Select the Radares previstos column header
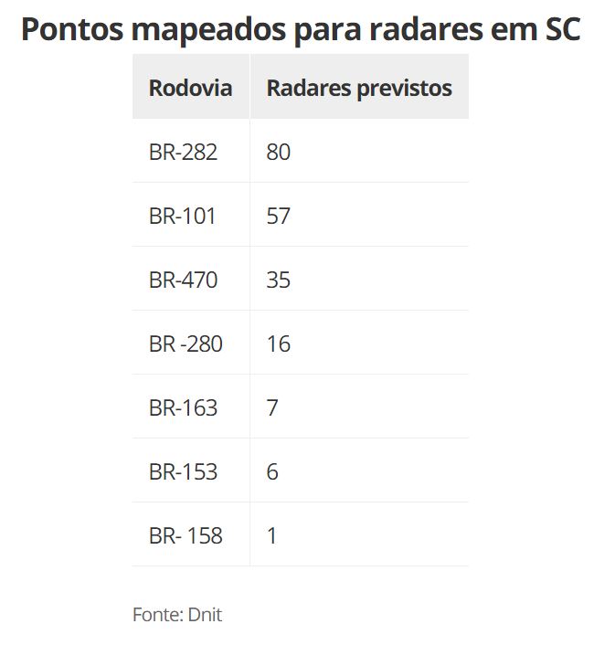The image size is (604, 645). [359, 88]
